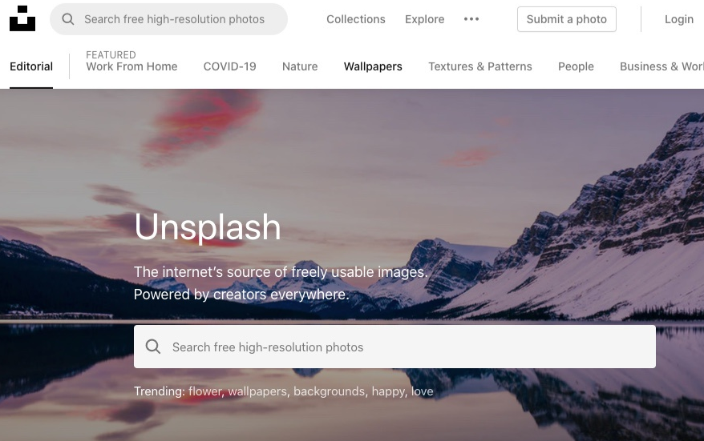Switch to the COVID-19 topic
704x441 pixels.
[229, 66]
